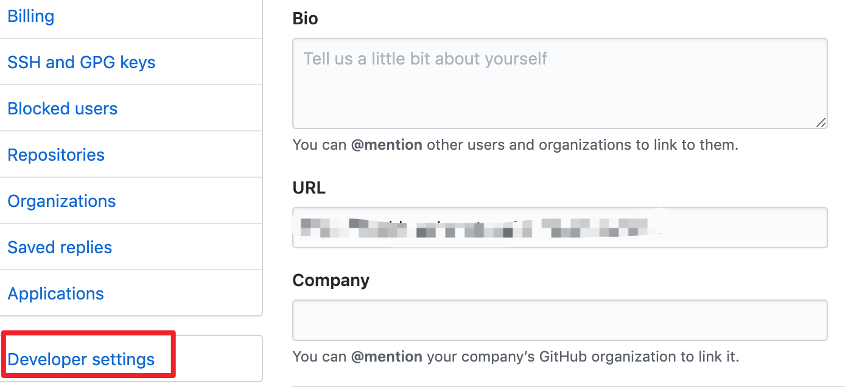845x392 pixels.
Task: Click the Bio placeholder text
Action: coord(426,59)
